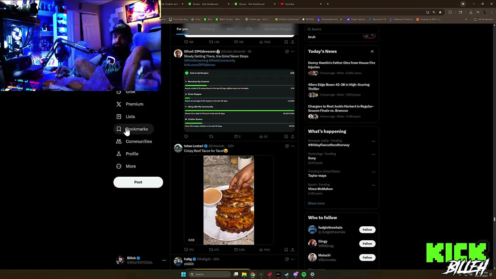Open more options for Sony trend
496x279 pixels.
(x=374, y=155)
